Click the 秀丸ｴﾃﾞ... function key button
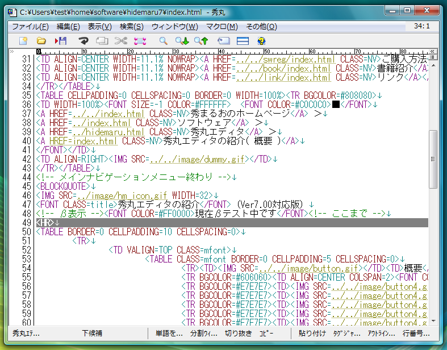This screenshot has width=447, height=350. tap(26, 333)
